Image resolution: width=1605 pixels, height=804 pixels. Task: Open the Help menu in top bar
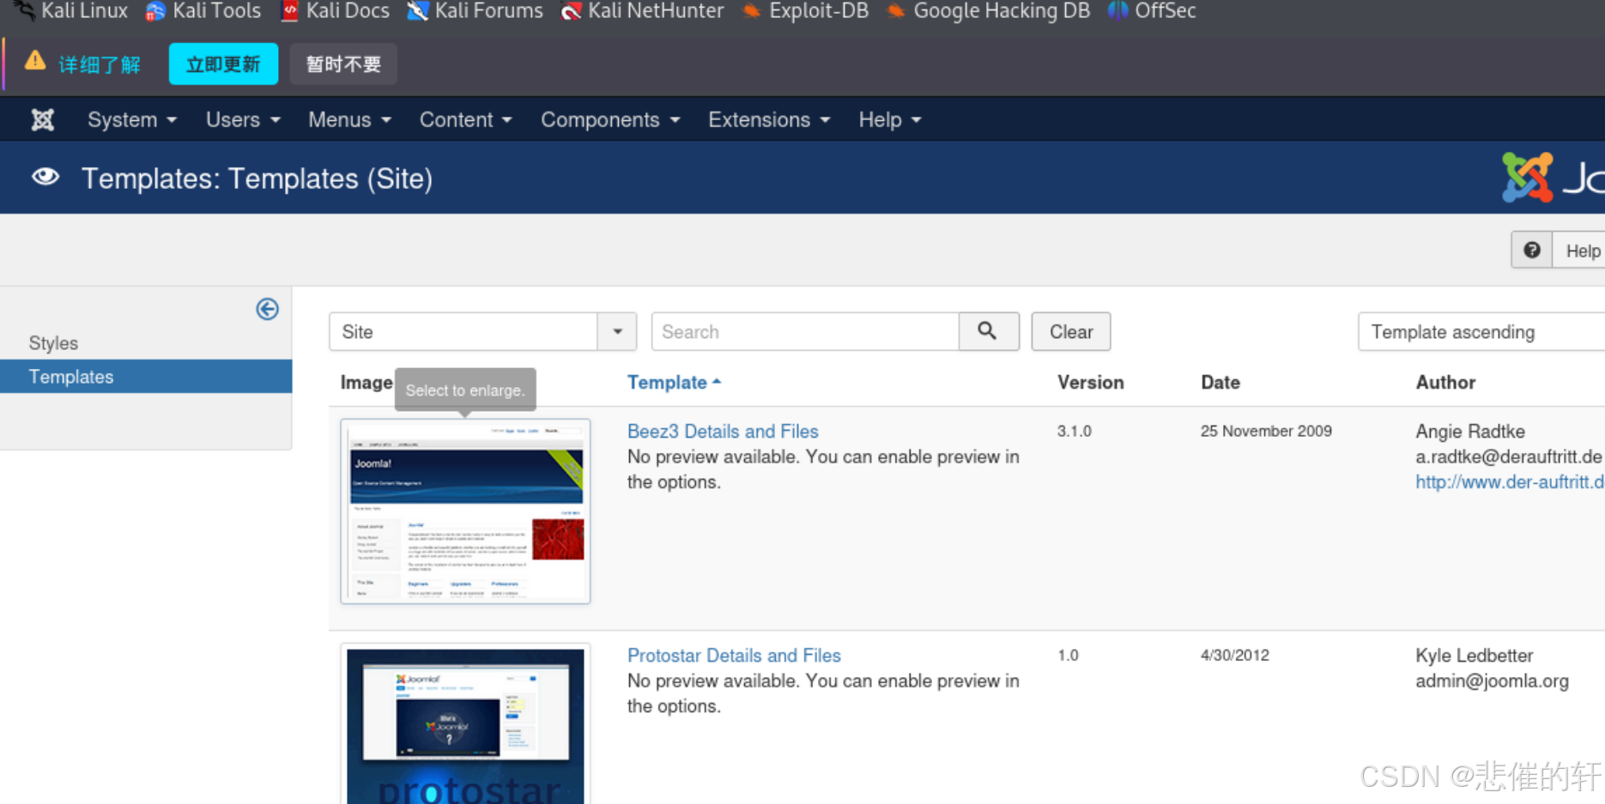click(890, 119)
